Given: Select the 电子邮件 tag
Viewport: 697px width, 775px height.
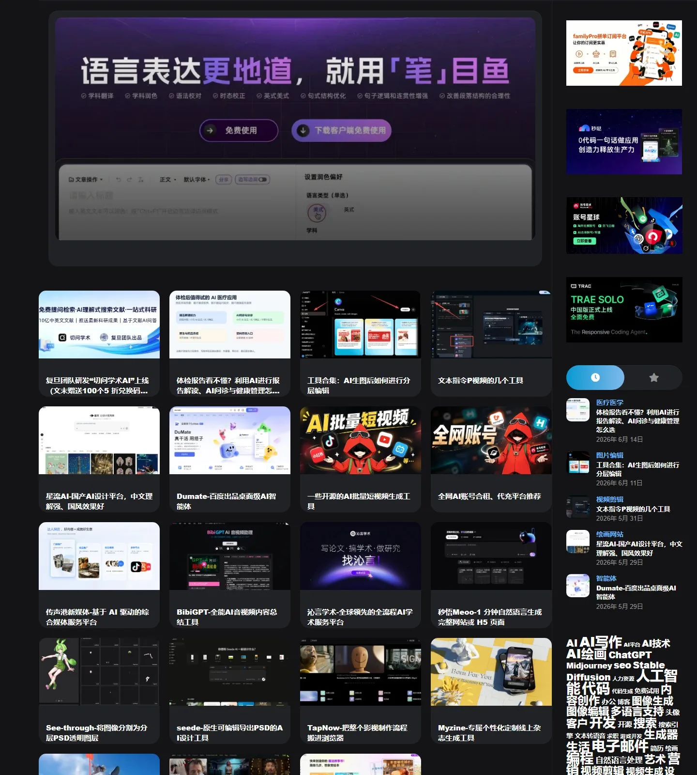Looking at the screenshot, I should click(x=620, y=746).
